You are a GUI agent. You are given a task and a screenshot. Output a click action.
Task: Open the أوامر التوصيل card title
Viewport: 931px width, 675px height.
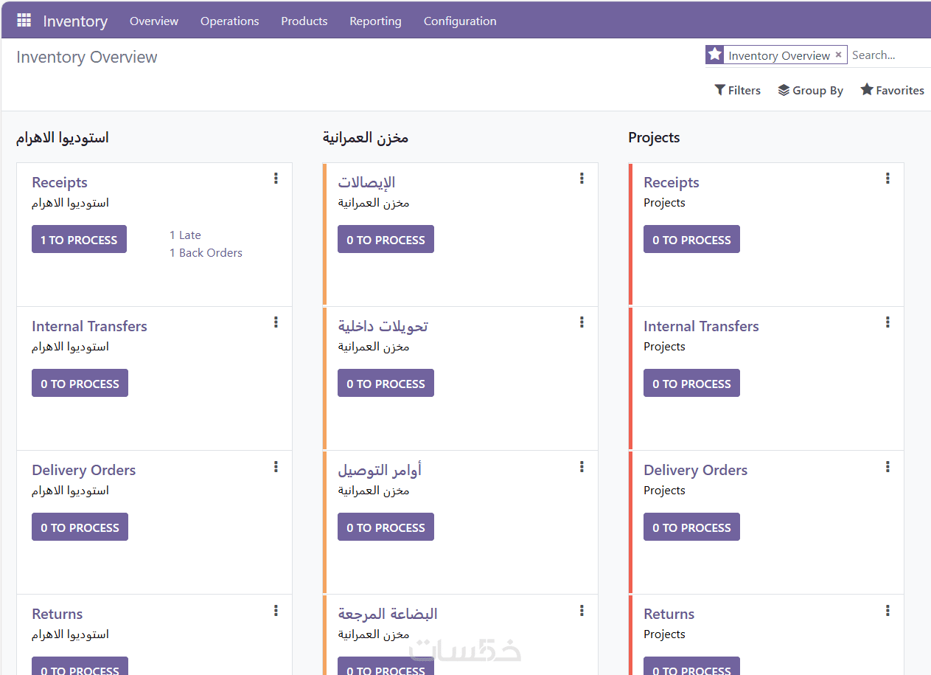tap(380, 470)
